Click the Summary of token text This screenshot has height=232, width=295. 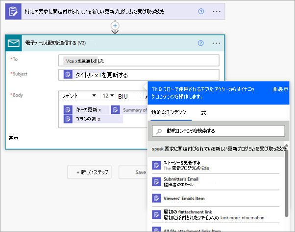(135, 110)
